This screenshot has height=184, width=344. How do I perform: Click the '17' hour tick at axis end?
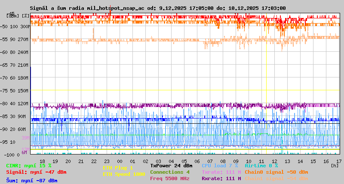[x=339, y=161]
